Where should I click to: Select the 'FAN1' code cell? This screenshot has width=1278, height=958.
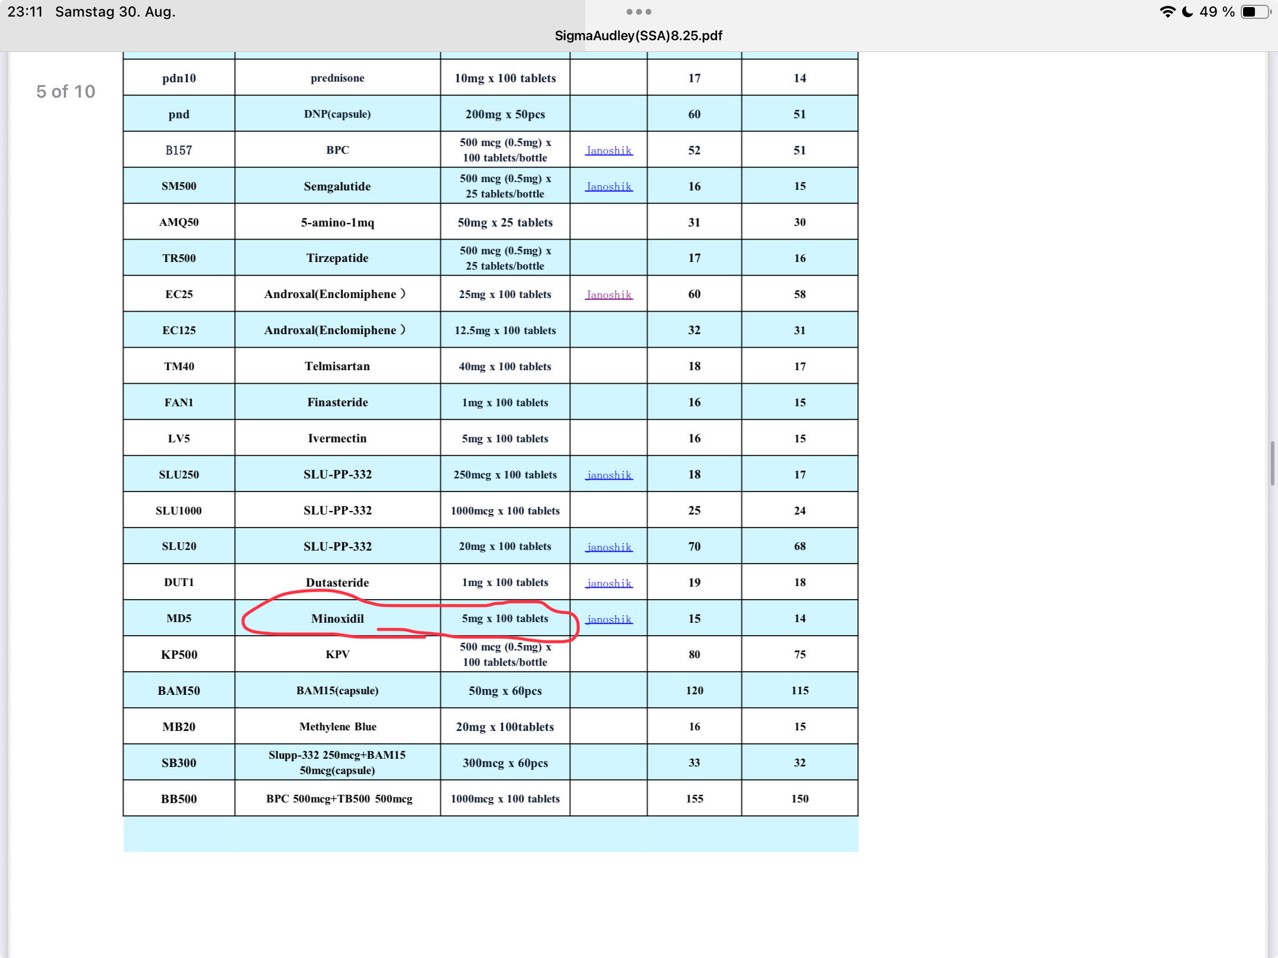pyautogui.click(x=179, y=402)
